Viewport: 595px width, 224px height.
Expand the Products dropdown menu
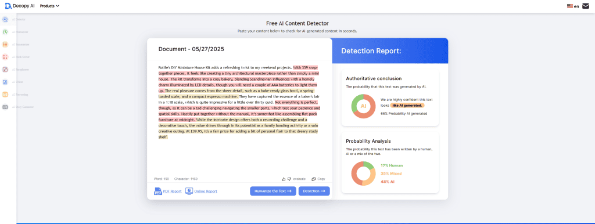coord(49,6)
